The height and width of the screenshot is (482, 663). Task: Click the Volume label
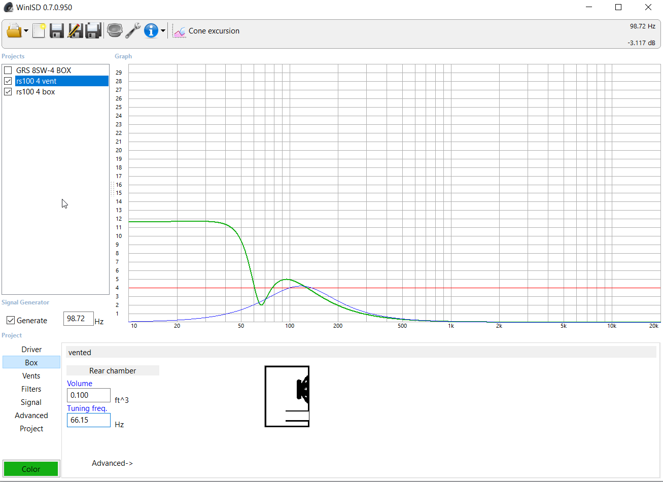pyautogui.click(x=80, y=384)
